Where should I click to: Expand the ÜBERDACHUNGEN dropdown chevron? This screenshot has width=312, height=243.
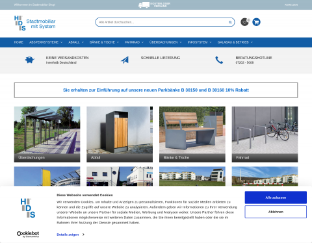pos(181,42)
